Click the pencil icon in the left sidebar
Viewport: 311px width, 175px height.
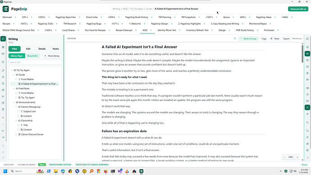pyautogui.click(x=3, y=70)
